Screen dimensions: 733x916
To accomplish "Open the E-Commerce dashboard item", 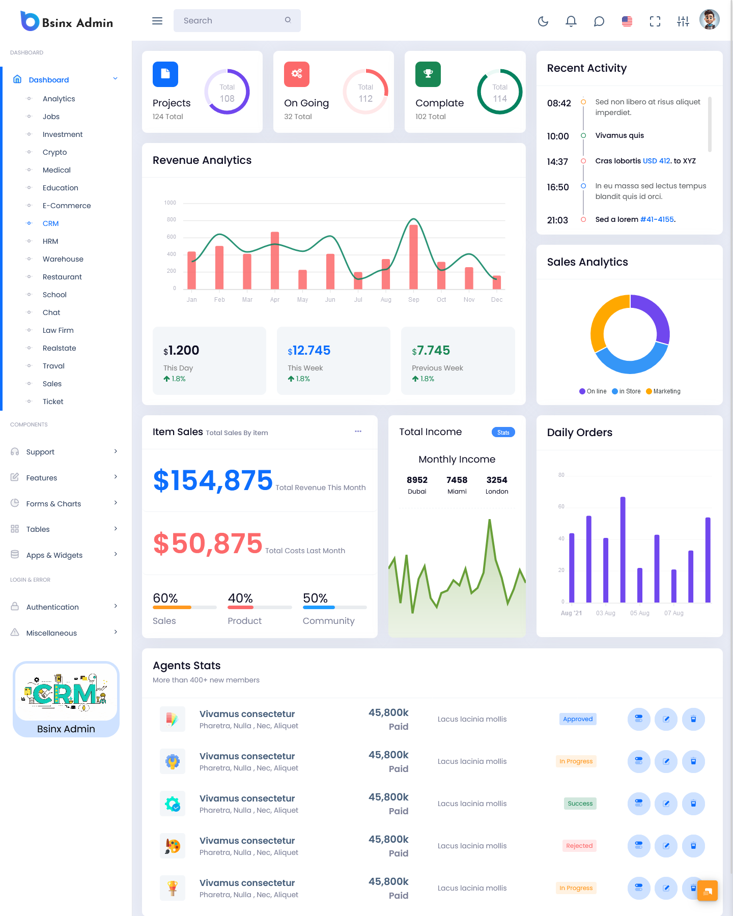I will 67,206.
